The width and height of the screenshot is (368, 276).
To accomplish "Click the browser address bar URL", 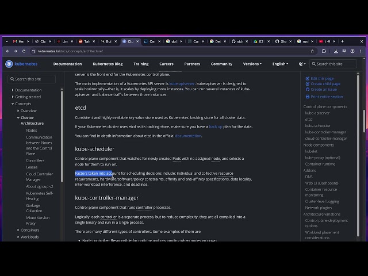I will [x=70, y=51].
